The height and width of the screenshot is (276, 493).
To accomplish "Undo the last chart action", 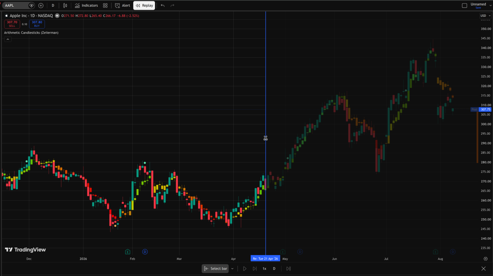I will (163, 5).
